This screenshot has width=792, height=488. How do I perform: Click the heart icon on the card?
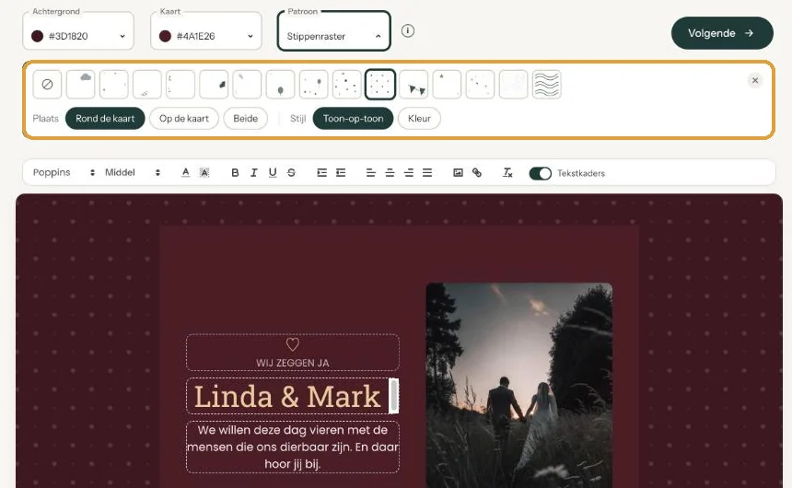click(293, 344)
